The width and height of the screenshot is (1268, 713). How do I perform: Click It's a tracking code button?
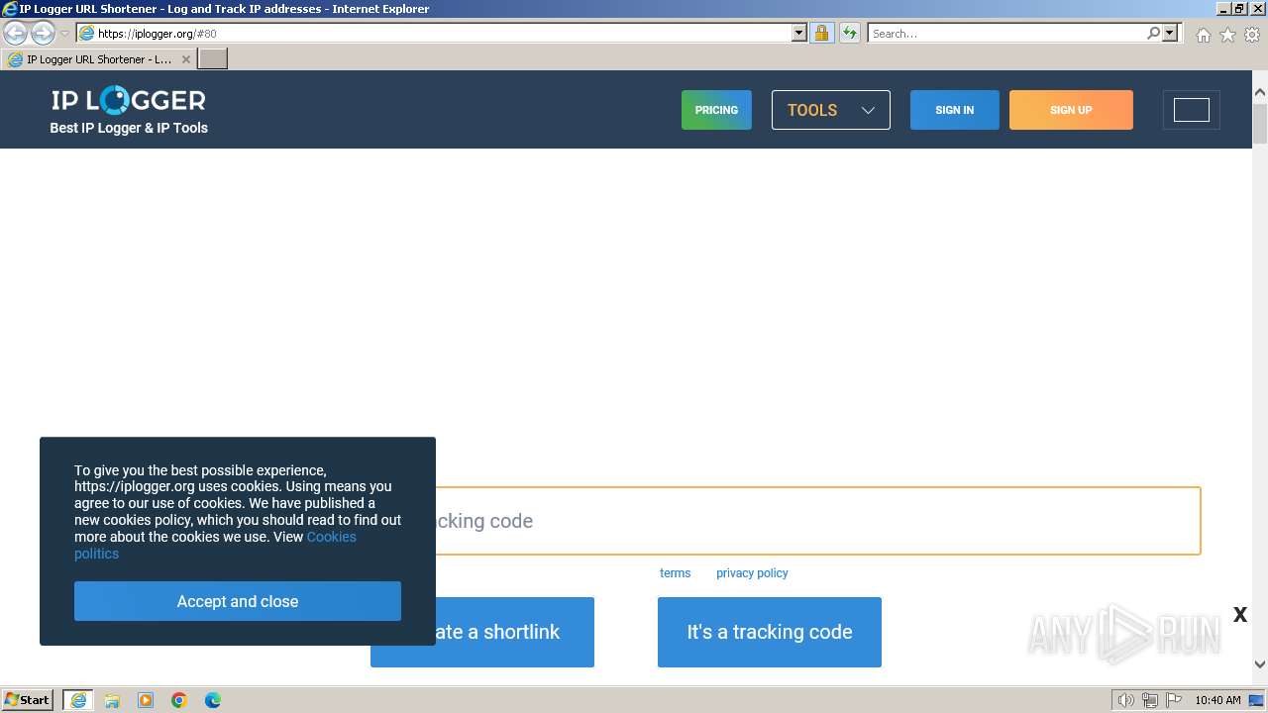pyautogui.click(x=770, y=632)
